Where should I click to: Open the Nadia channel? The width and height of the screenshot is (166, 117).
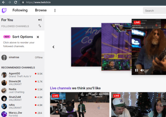click(12, 89)
